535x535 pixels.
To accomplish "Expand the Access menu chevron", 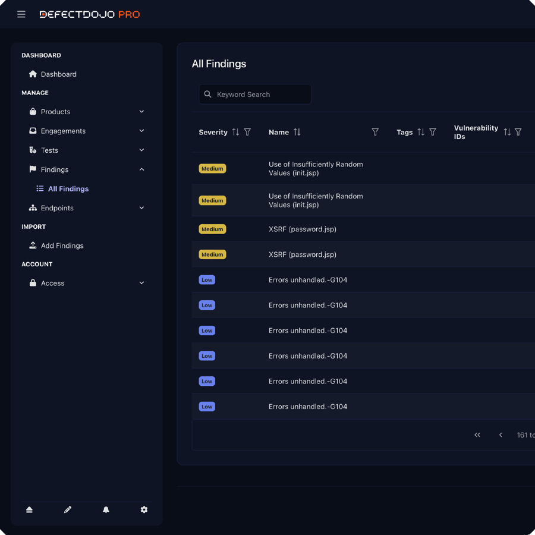I will [x=141, y=283].
